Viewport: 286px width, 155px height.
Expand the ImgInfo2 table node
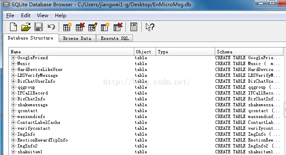pos(13,146)
